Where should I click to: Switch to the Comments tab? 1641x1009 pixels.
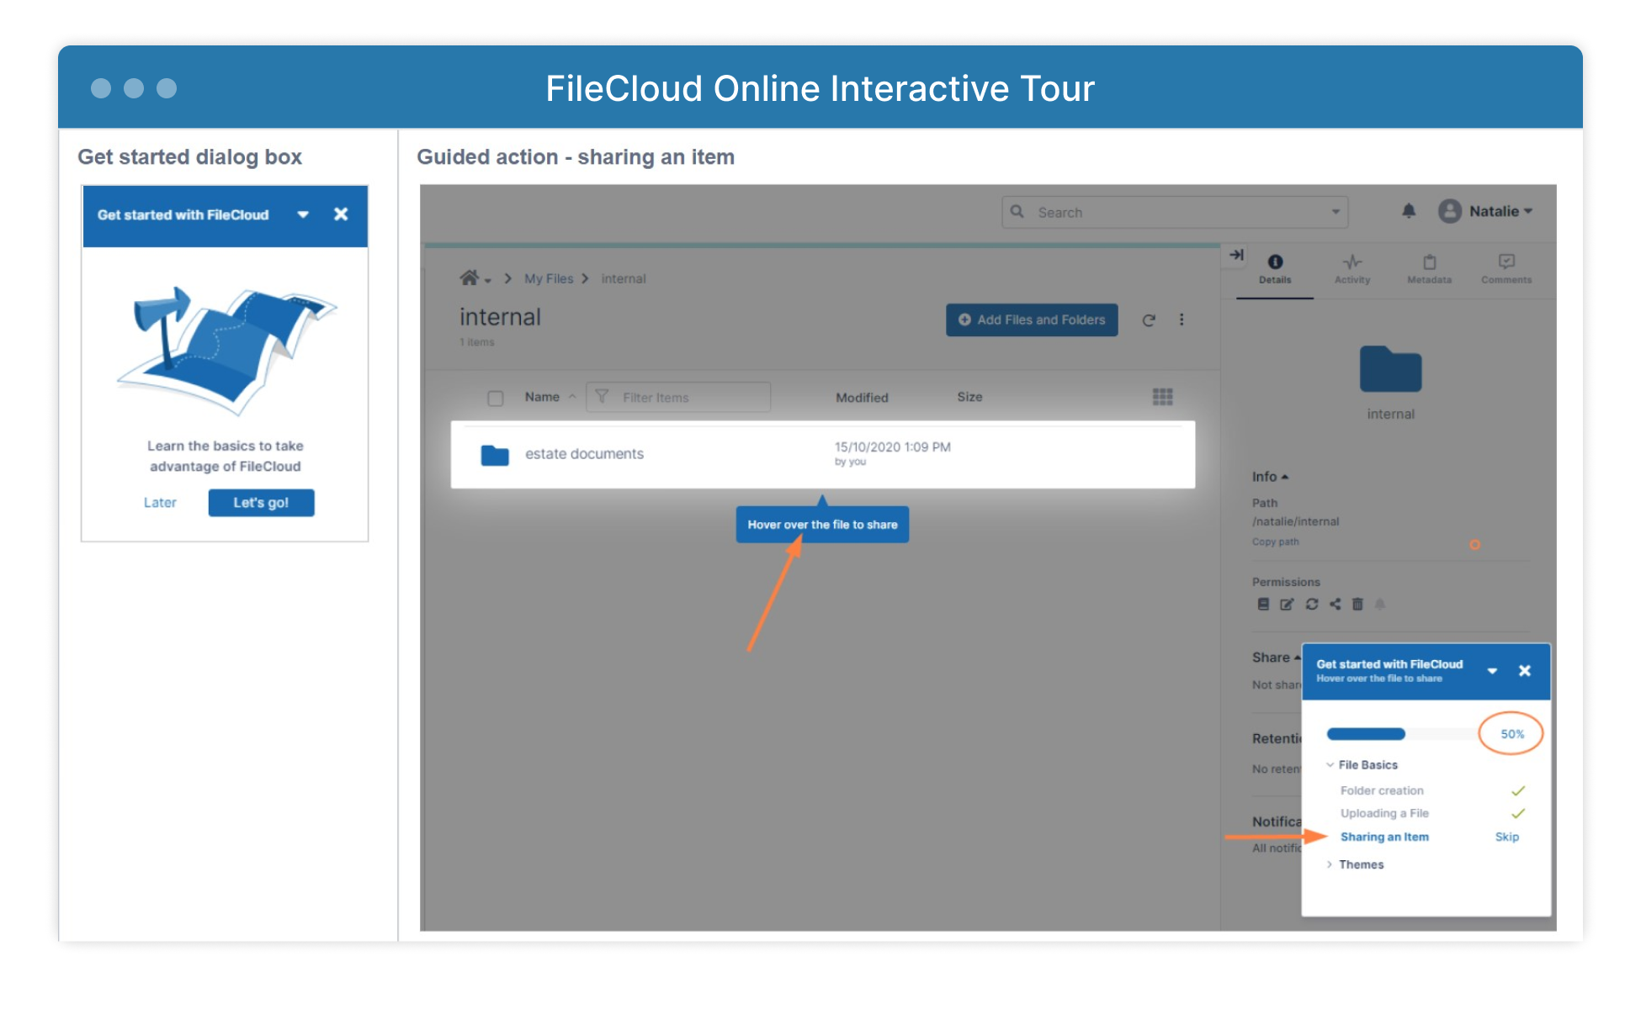click(x=1506, y=269)
